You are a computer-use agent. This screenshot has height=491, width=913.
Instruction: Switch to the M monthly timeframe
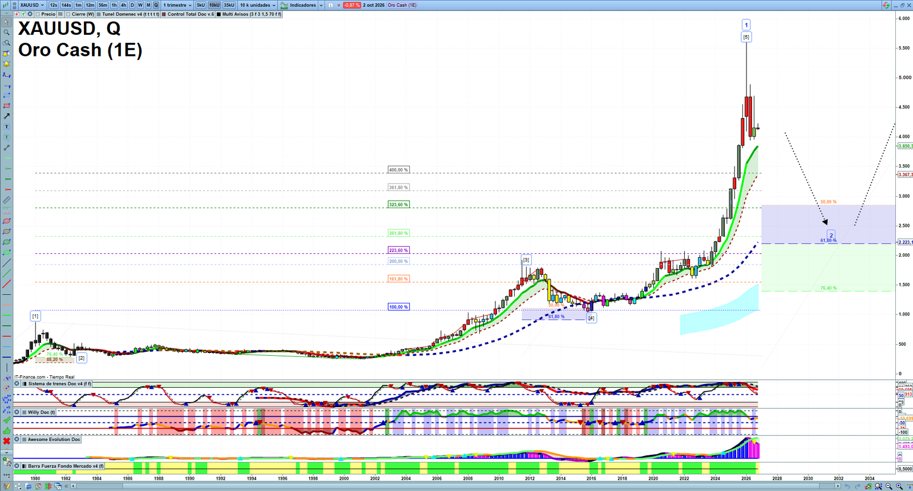(148, 5)
